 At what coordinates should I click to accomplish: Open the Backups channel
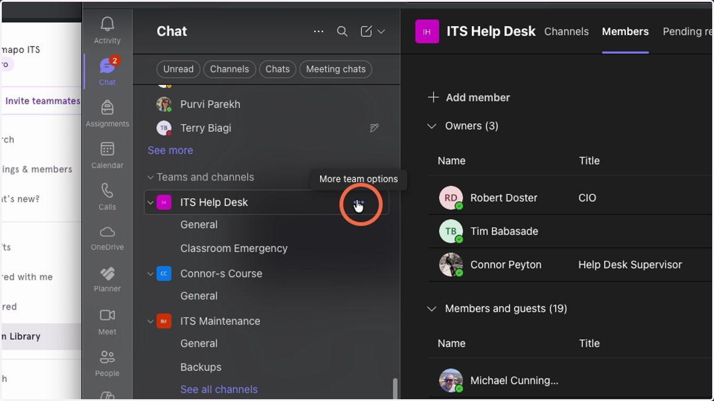(201, 367)
